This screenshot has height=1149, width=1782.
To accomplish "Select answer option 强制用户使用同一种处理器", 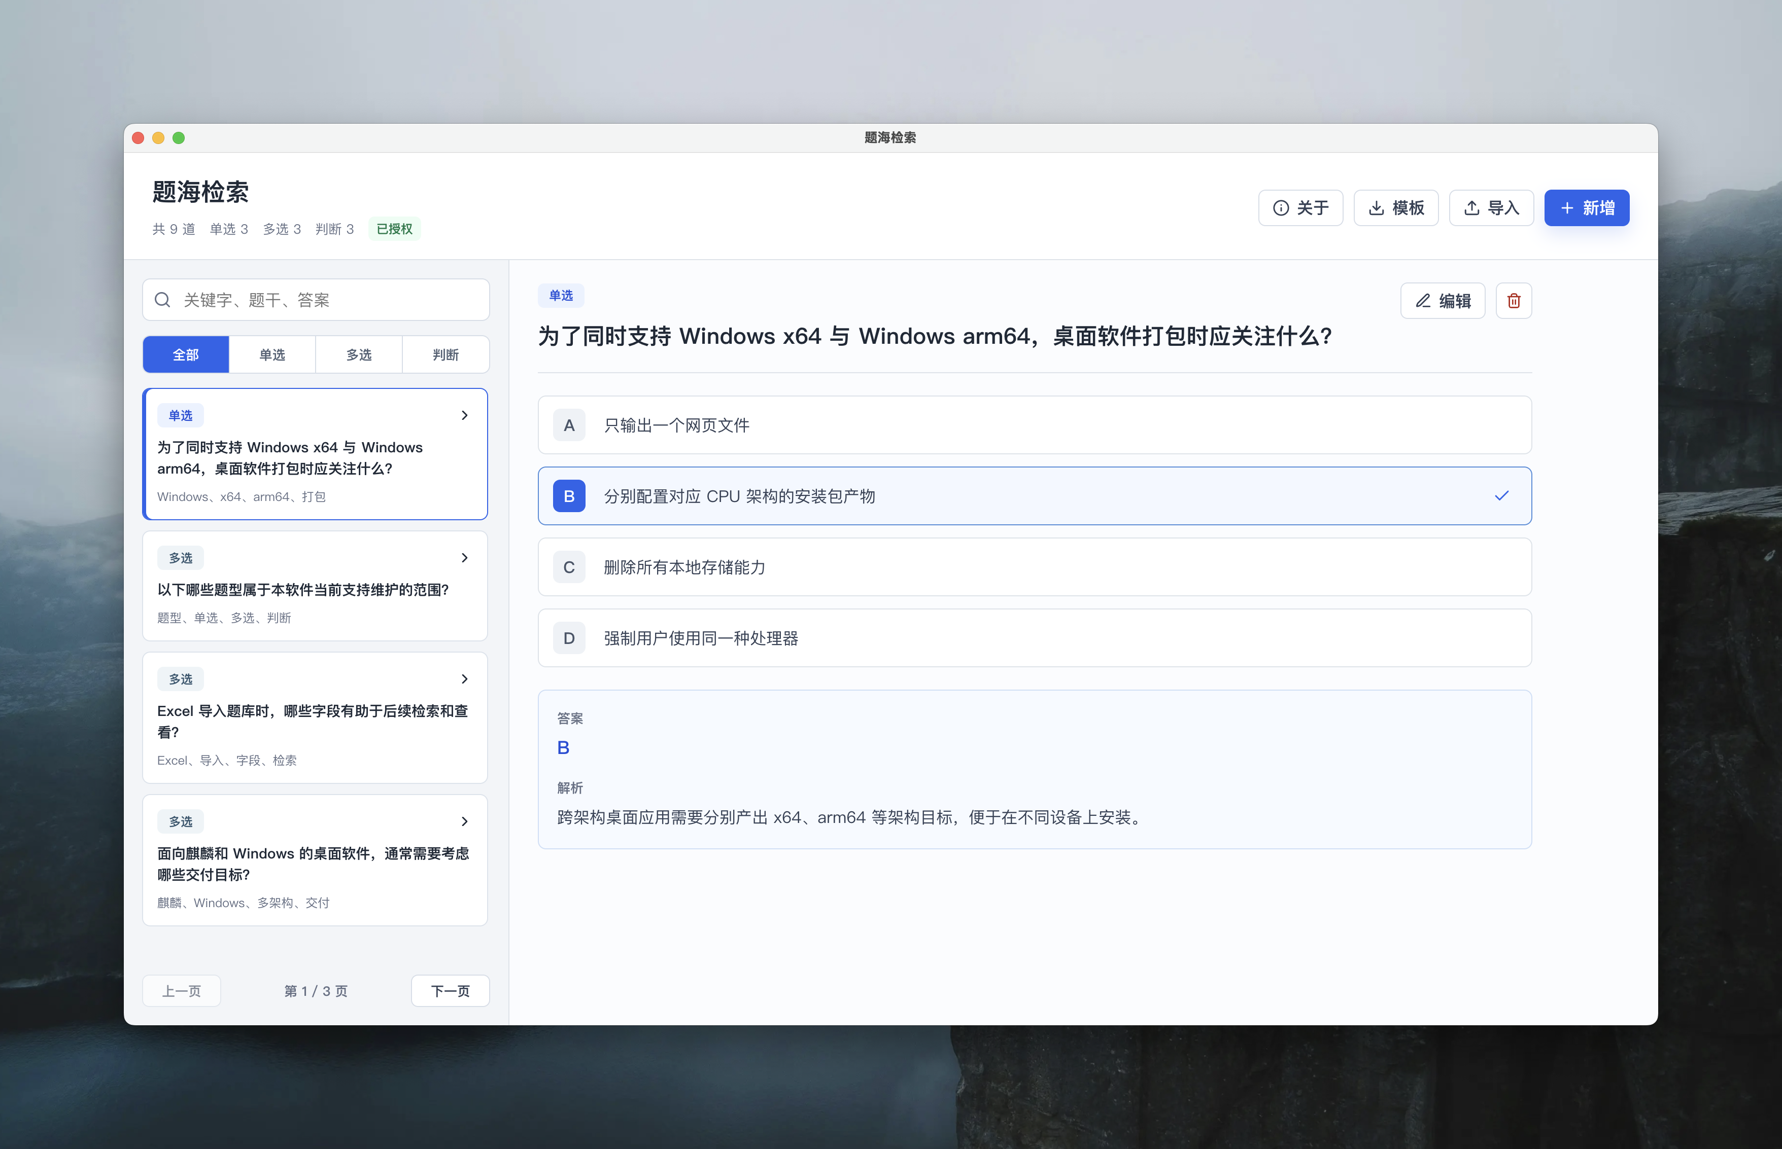I will click(x=1035, y=638).
